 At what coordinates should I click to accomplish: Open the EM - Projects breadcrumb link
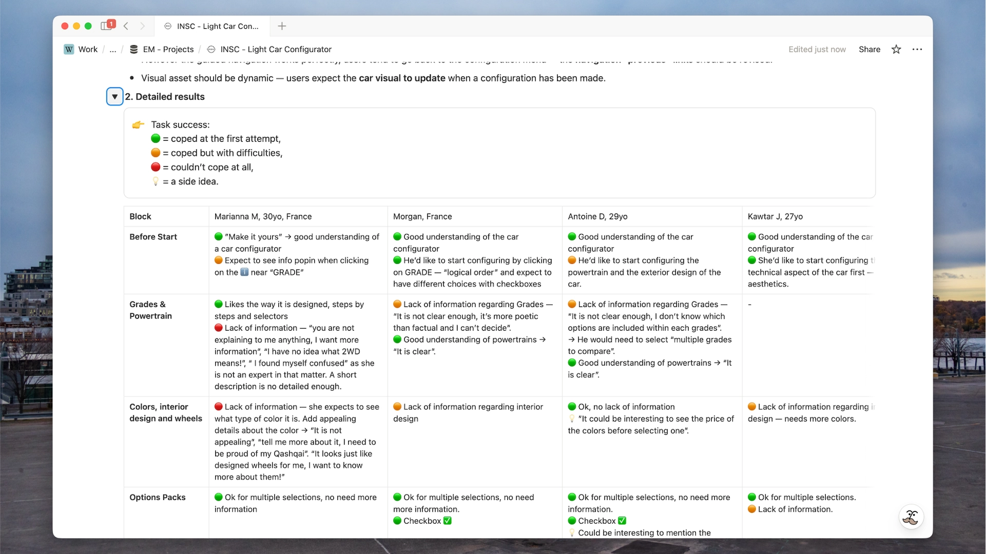click(x=168, y=49)
